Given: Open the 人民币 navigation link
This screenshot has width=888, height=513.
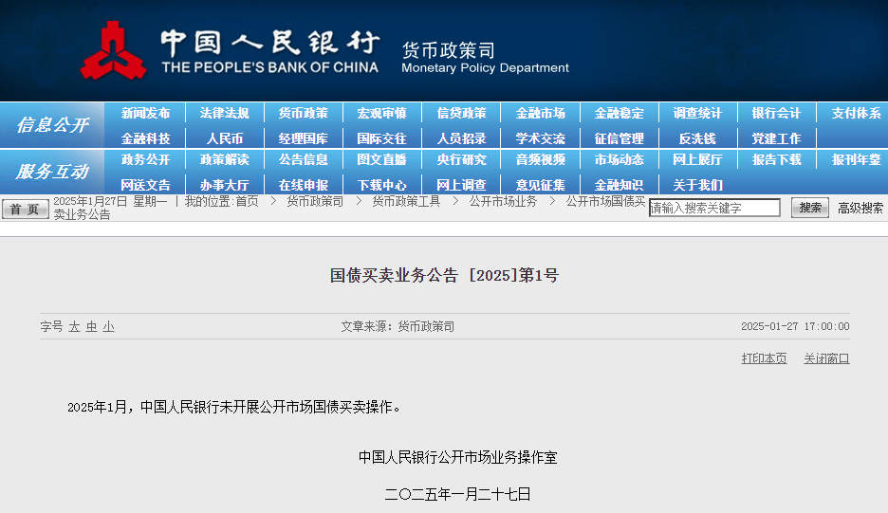Looking at the screenshot, I should pos(224,138).
